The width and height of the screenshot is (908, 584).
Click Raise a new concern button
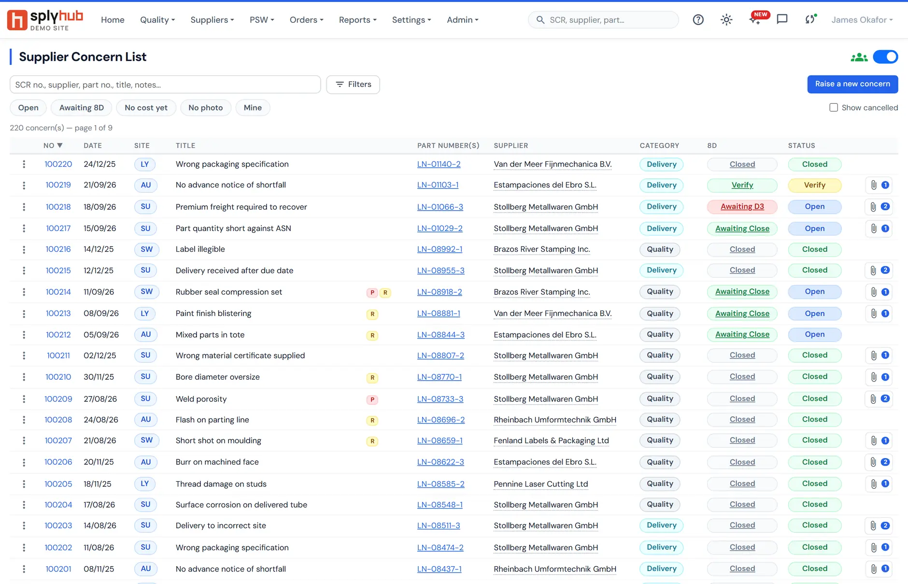pos(852,84)
